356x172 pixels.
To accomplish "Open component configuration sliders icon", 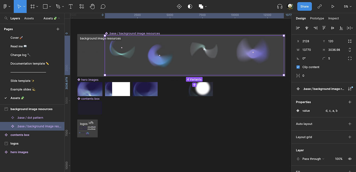I will [350, 89].
